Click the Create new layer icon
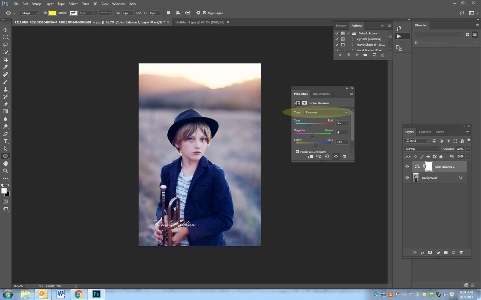This screenshot has height=300, width=481. pyautogui.click(x=454, y=253)
